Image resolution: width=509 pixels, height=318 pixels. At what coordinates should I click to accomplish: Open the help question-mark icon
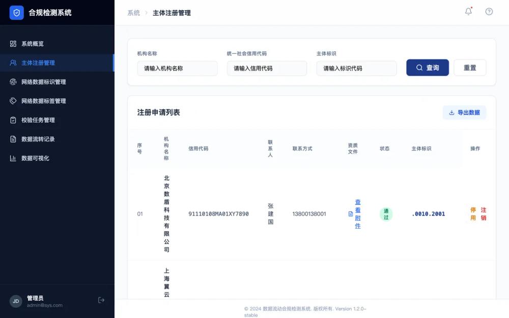(x=489, y=11)
